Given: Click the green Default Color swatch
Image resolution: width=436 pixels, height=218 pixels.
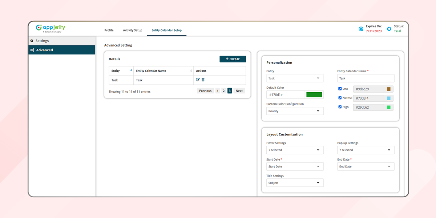Looking at the screenshot, I should pos(314,94).
